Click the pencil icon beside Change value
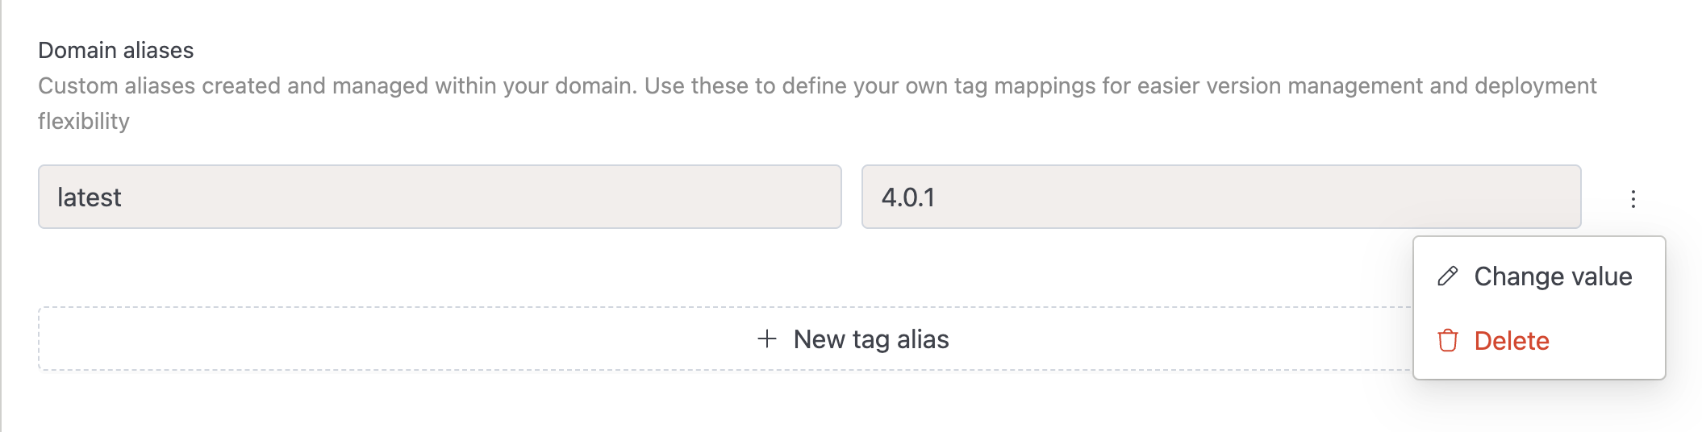Viewport: 1702px width, 432px height. point(1448,276)
